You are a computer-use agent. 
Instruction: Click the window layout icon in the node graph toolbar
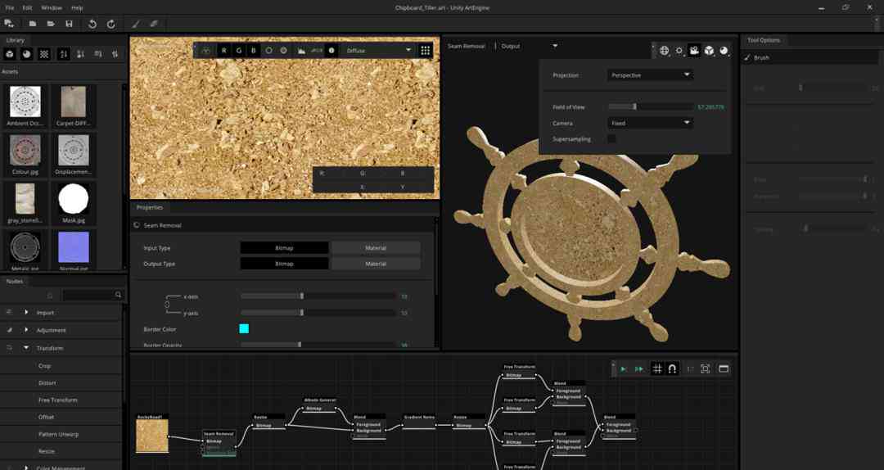724,369
